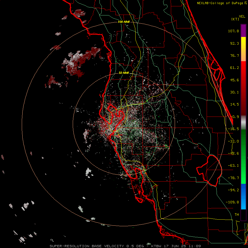The width and height of the screenshot is (248, 248).
Task: Click the TH legend label
Action: point(237,215)
